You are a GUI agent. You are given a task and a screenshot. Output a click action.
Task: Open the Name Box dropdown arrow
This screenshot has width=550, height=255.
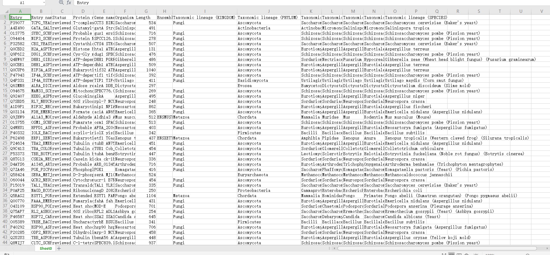click(44, 3)
